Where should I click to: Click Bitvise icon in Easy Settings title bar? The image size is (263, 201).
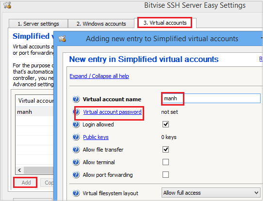7,5
